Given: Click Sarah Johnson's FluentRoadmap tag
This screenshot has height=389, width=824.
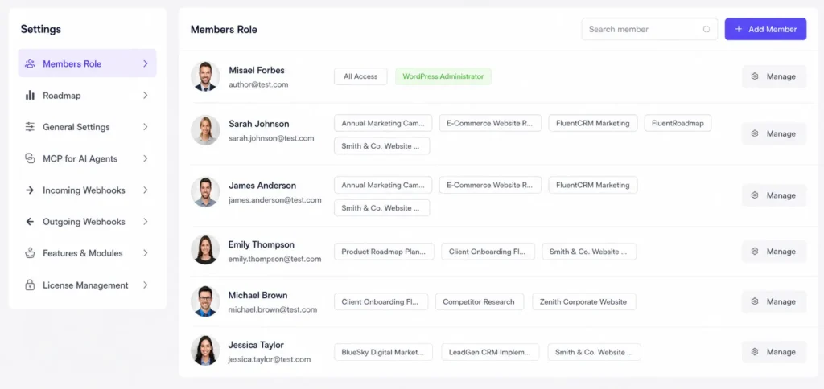Looking at the screenshot, I should 678,123.
